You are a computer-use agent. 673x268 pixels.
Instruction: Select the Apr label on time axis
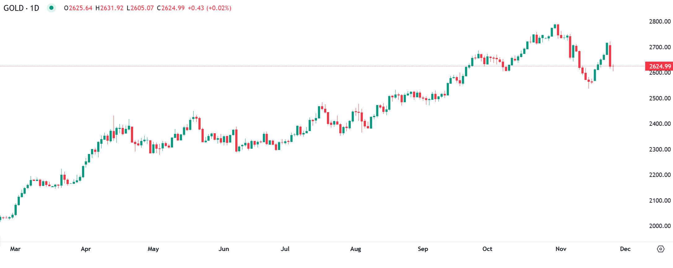pyautogui.click(x=86, y=249)
